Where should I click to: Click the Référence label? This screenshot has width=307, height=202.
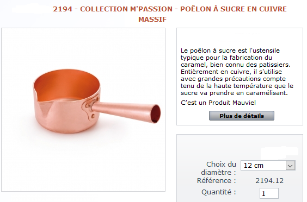[216, 180]
